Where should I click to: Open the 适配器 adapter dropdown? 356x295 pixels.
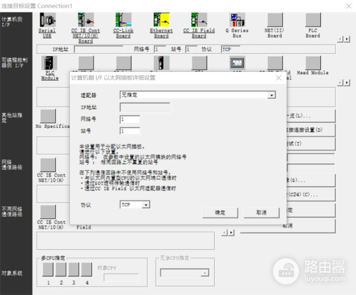point(272,95)
